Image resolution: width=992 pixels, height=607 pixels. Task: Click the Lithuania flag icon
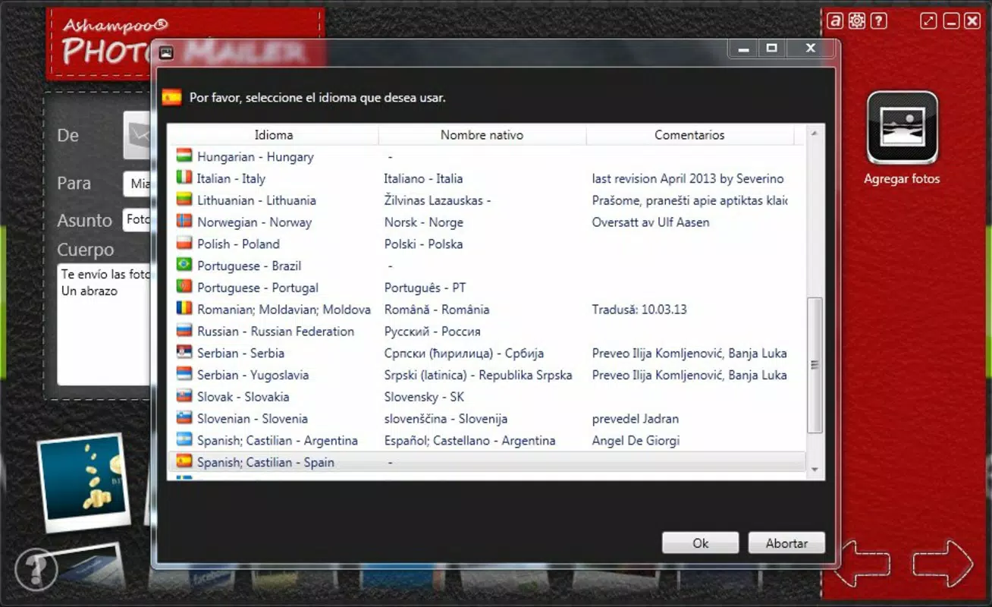[x=184, y=200]
